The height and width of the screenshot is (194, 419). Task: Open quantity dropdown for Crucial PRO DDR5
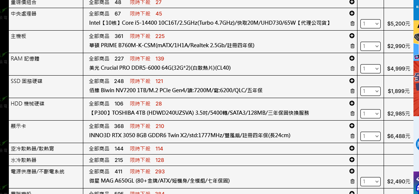click(x=370, y=69)
